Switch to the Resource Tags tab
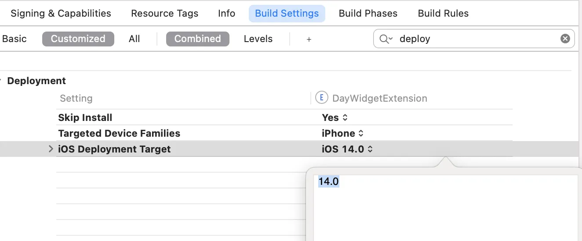The image size is (582, 241). pyautogui.click(x=164, y=14)
